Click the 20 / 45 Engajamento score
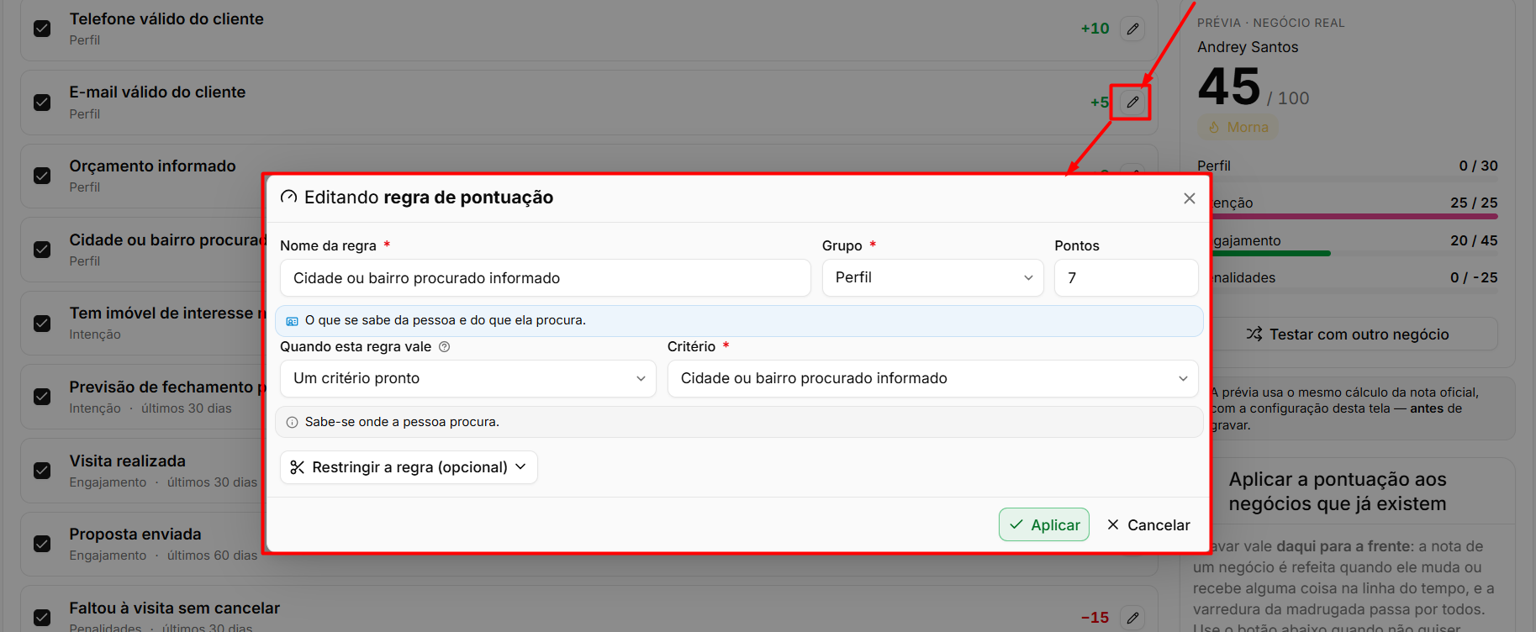Screen dimensions: 1536x632 pyautogui.click(x=1474, y=241)
